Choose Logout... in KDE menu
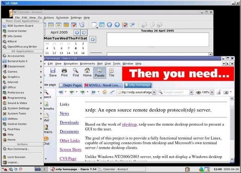This screenshot has height=173, width=241. 23,162
